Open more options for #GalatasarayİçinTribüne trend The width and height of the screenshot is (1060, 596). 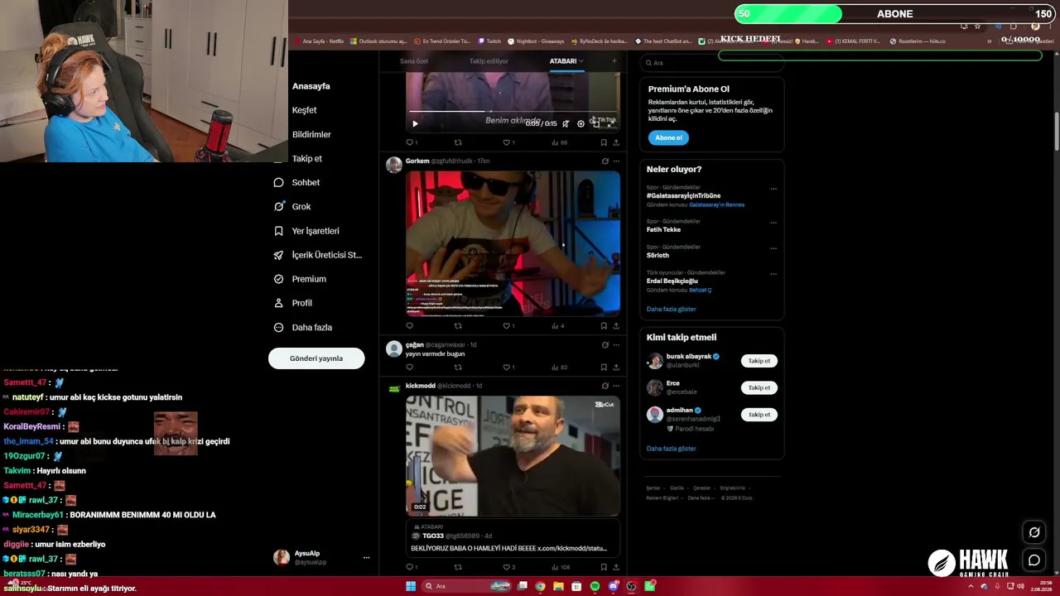[x=773, y=189]
